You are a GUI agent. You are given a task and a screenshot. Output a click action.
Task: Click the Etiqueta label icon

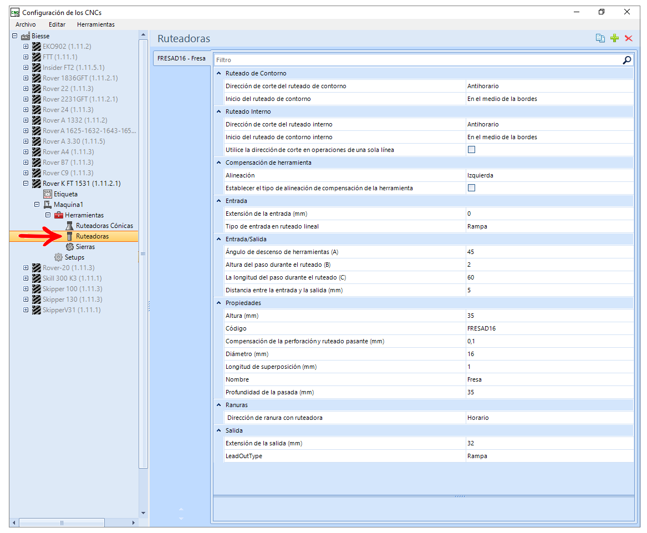[x=48, y=194]
